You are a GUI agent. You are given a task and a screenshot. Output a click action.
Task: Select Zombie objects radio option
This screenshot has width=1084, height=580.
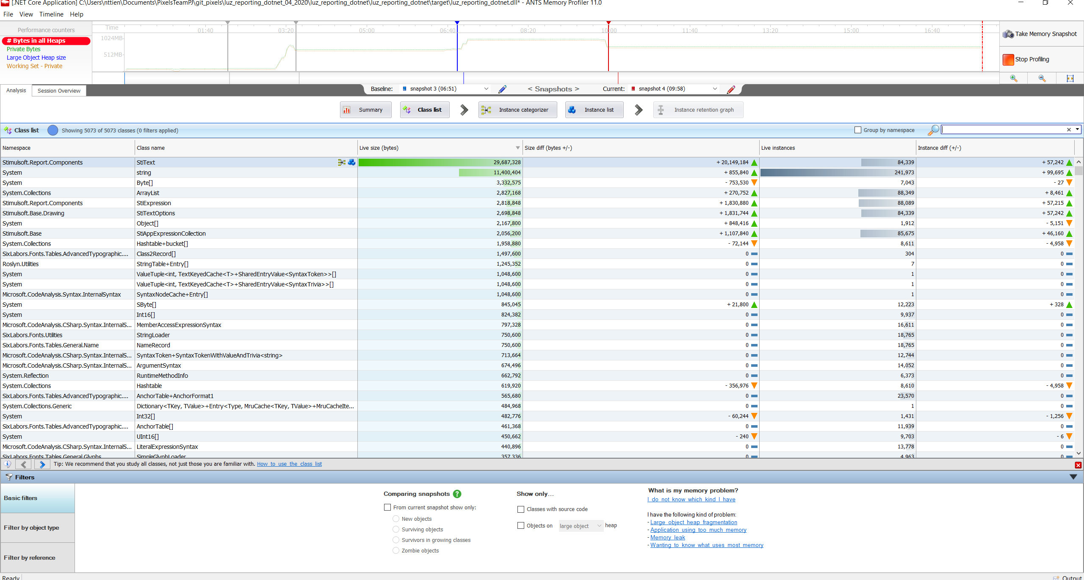[x=396, y=551]
